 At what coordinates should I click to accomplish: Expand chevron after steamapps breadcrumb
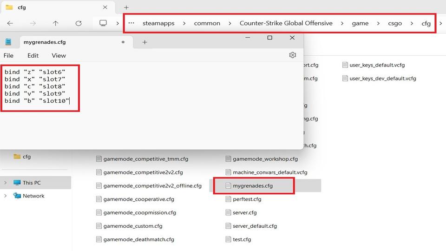(184, 23)
